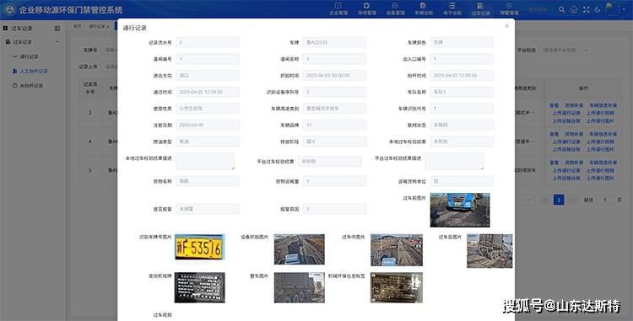
Task: Open 企业管理 module icon in top navigation
Action: coord(338,6)
